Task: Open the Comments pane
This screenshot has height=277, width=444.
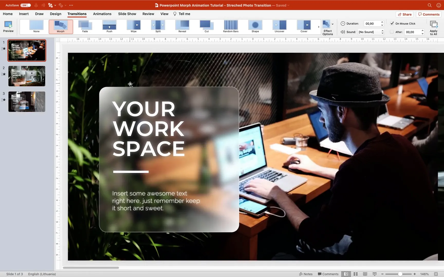Action: click(428, 14)
